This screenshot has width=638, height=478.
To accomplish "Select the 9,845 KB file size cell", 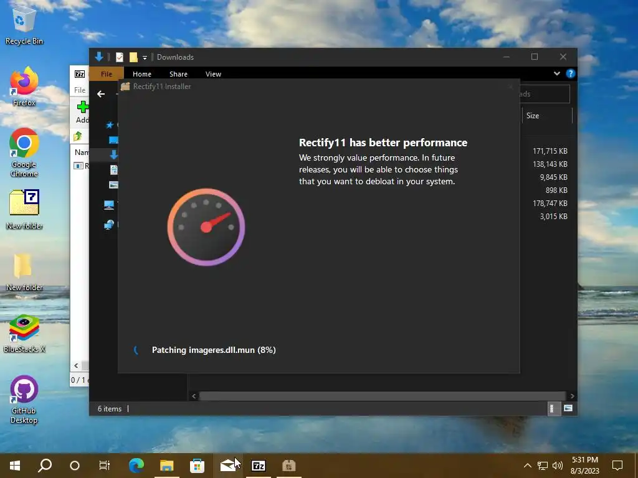I will [553, 177].
